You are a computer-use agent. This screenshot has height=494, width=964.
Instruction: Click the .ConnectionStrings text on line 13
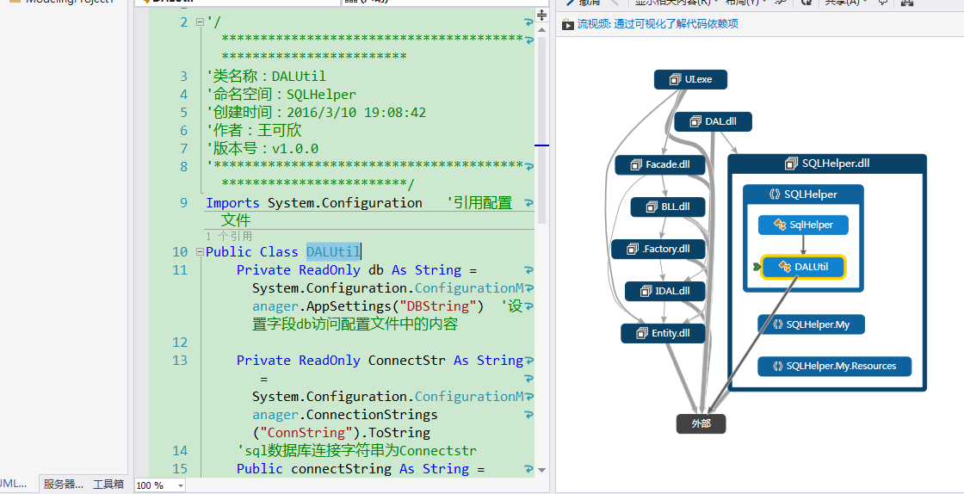point(371,415)
